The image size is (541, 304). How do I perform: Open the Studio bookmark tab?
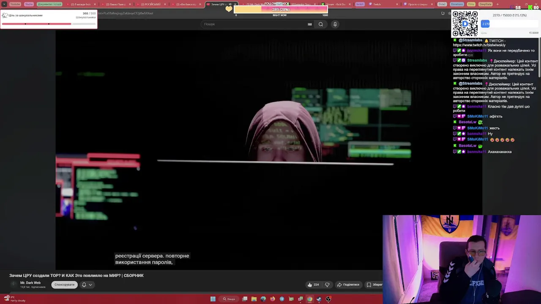[x=29, y=4]
